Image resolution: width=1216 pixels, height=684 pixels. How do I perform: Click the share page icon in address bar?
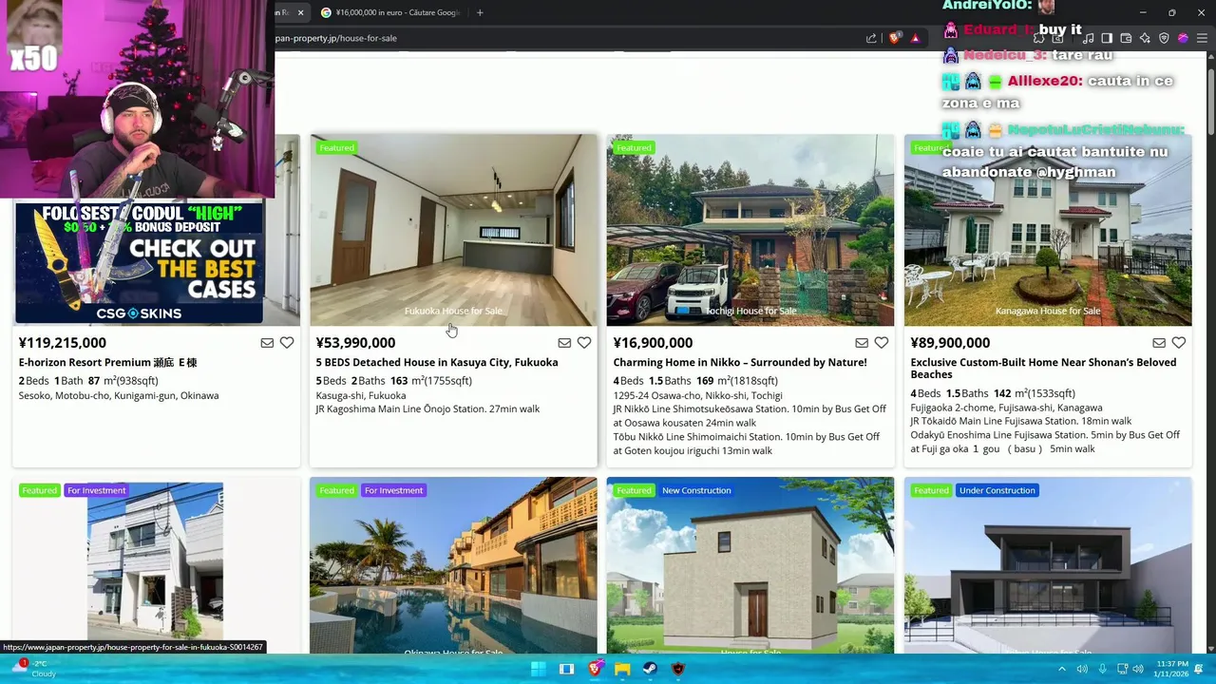[871, 38]
